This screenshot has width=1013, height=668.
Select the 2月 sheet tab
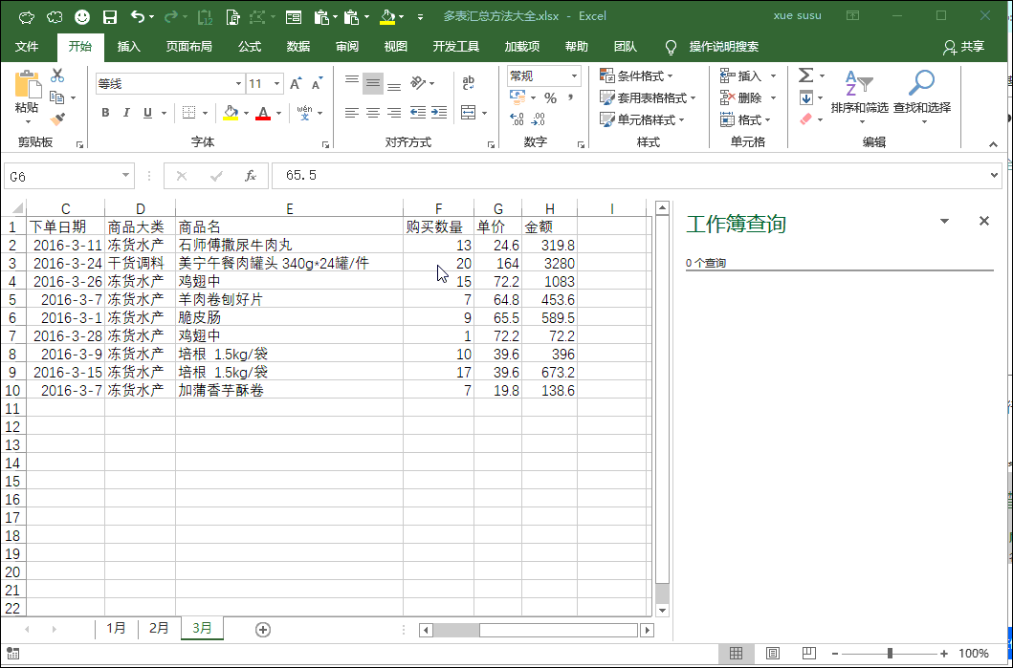tap(159, 629)
